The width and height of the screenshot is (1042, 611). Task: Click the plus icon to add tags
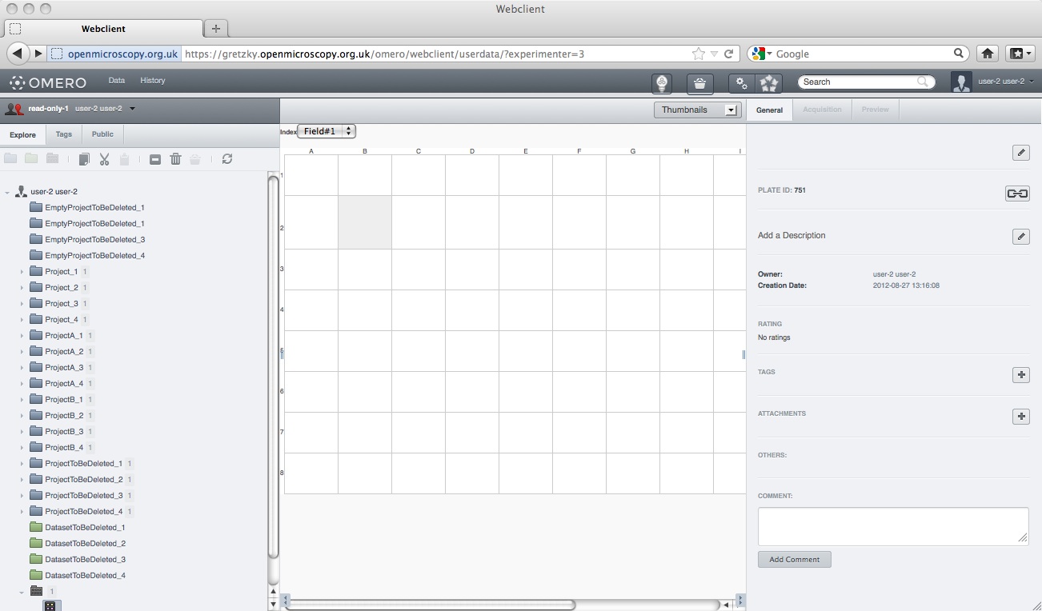coord(1020,374)
